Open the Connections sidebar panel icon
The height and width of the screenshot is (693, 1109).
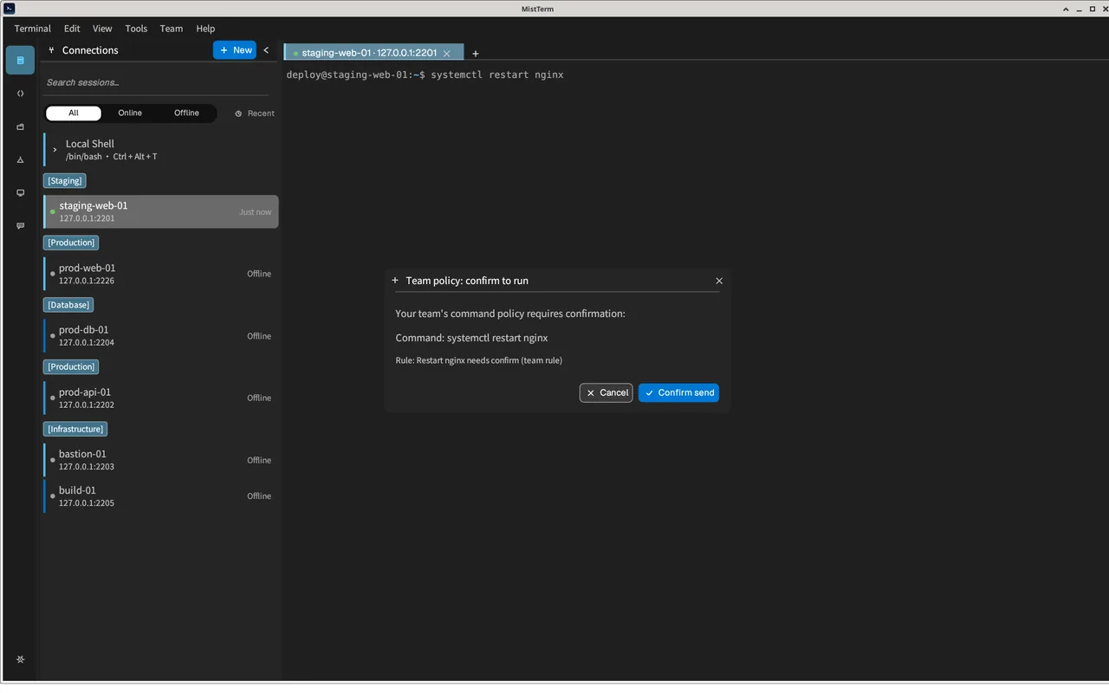click(x=20, y=61)
